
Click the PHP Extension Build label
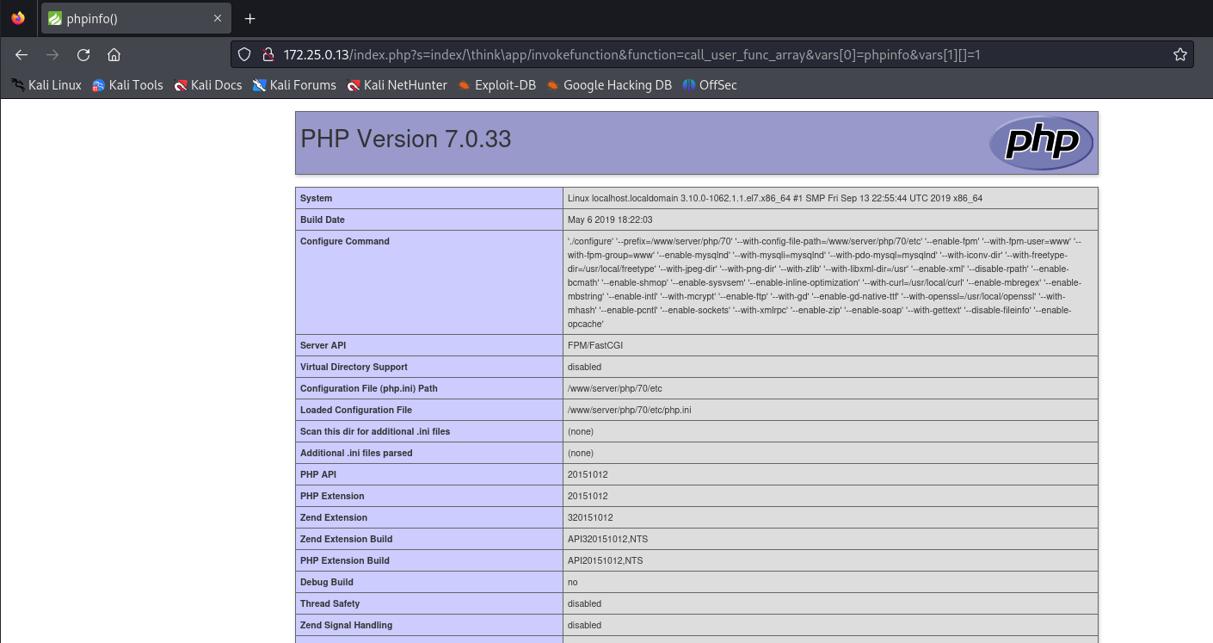coord(345,560)
